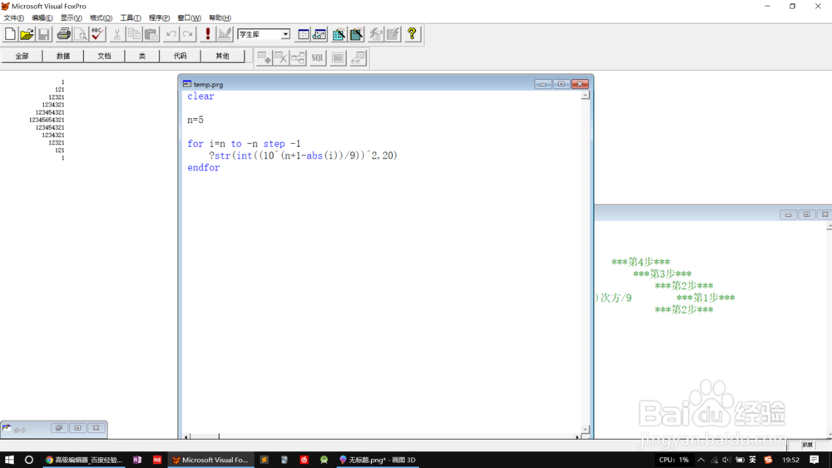Screen dimensions: 832x468
Task: Switch to 画图 3D taskbar item
Action: pyautogui.click(x=377, y=460)
